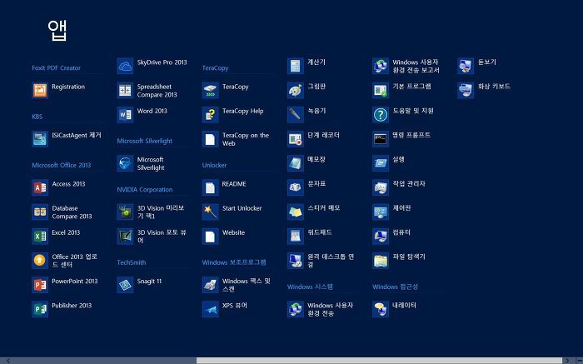Screen dimensions: 583x364
Task: Select the Windows 접근성 group header
Action: tap(395, 287)
